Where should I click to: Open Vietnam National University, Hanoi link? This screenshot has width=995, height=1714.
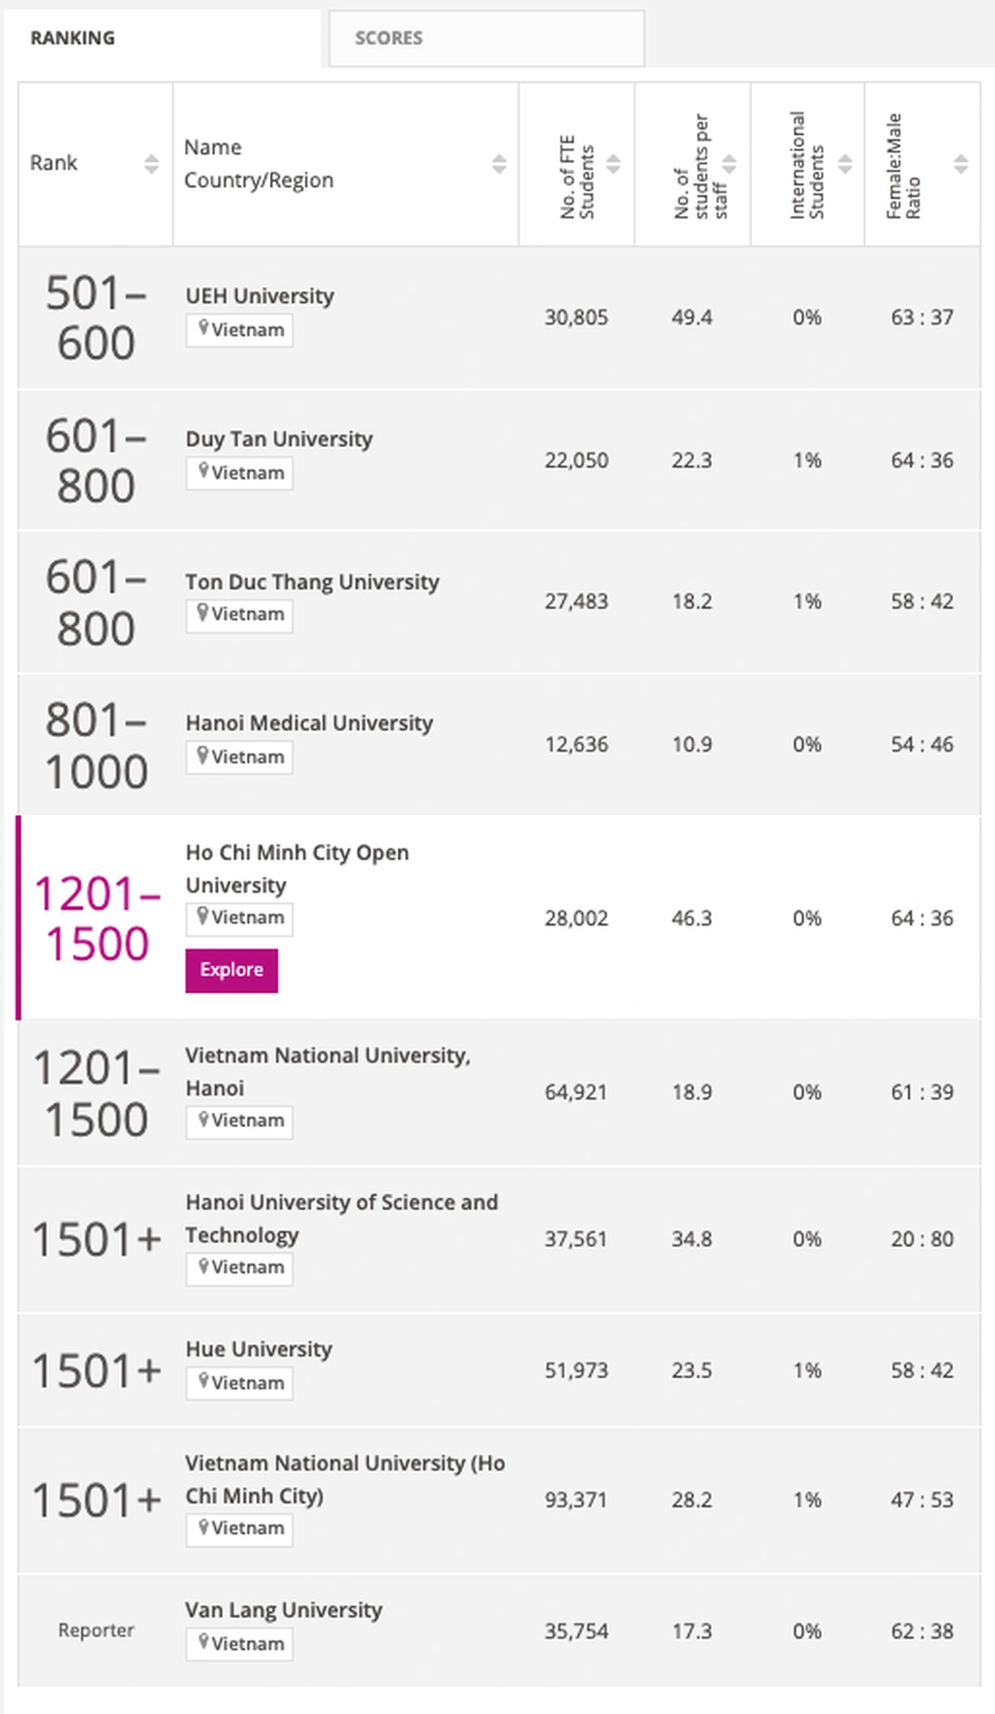pyautogui.click(x=327, y=1056)
